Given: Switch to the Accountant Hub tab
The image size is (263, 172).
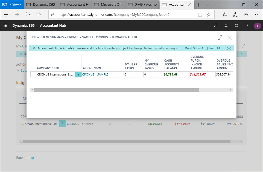Looking at the screenshot, I should pyautogui.click(x=75, y=5).
